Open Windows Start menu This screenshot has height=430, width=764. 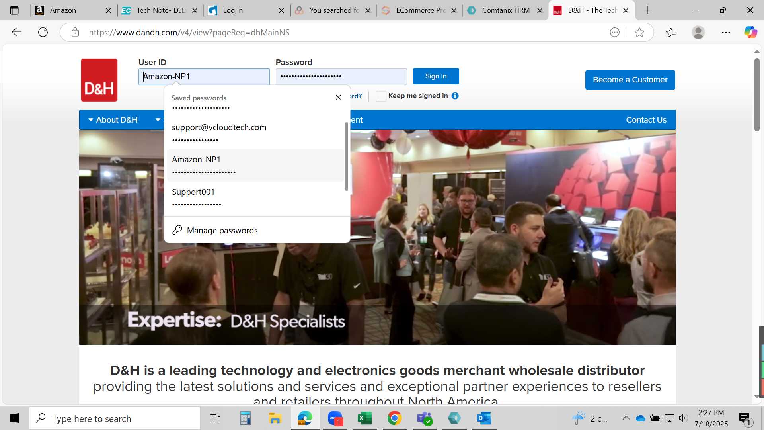click(14, 418)
